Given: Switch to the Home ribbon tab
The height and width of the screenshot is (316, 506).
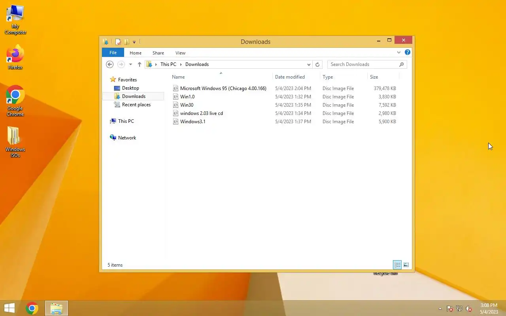Looking at the screenshot, I should [x=136, y=53].
